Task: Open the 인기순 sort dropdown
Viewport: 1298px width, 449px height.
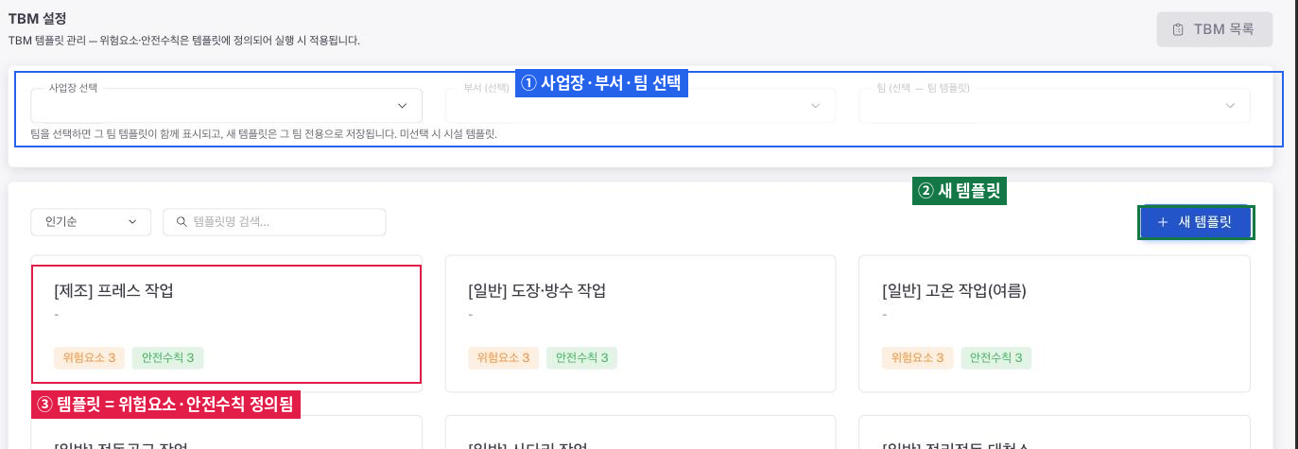Action: 91,222
